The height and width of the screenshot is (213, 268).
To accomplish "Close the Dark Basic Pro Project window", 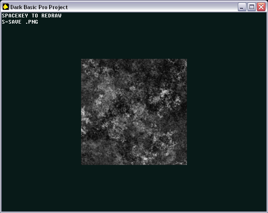I will (261, 7).
